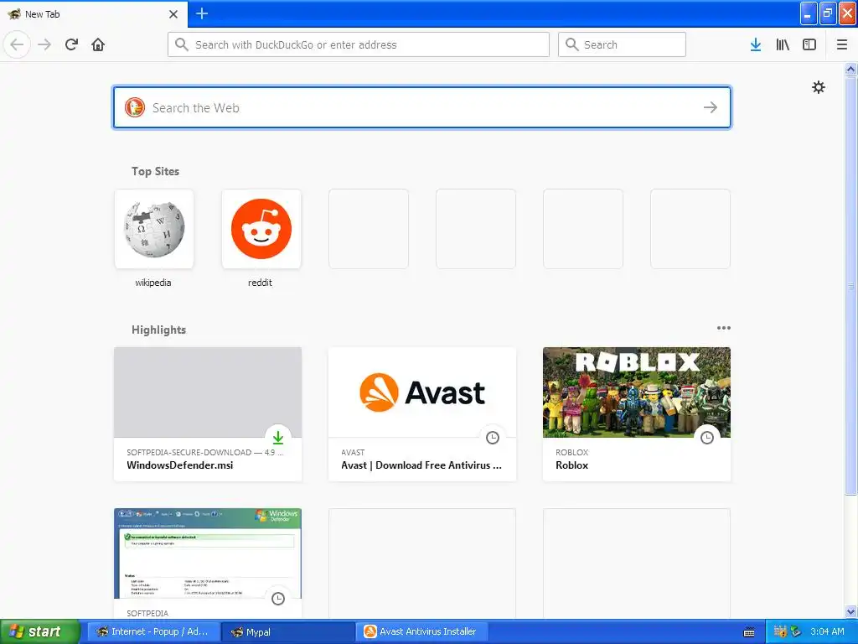This screenshot has height=644, width=858.
Task: Collapse the Highlights section header
Action: 158,330
